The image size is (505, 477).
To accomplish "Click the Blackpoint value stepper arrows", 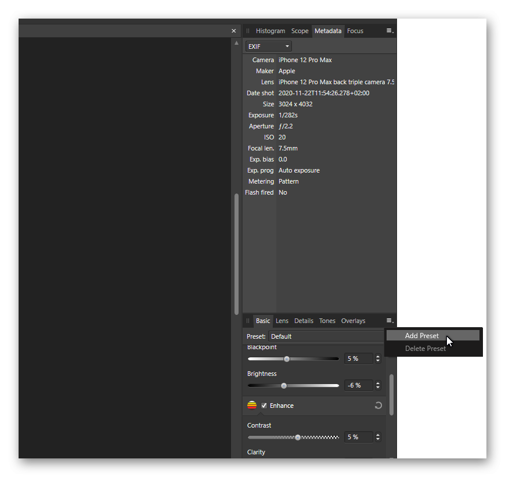I will [378, 358].
